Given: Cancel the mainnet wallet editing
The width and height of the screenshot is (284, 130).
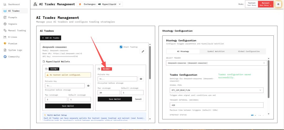Looking at the screenshot, I should [138, 99].
